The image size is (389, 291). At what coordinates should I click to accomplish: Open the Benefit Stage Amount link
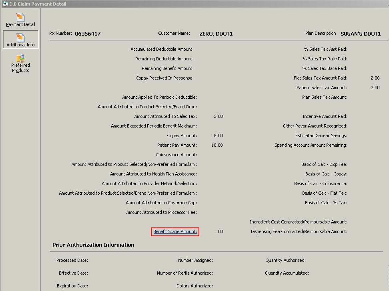point(175,231)
